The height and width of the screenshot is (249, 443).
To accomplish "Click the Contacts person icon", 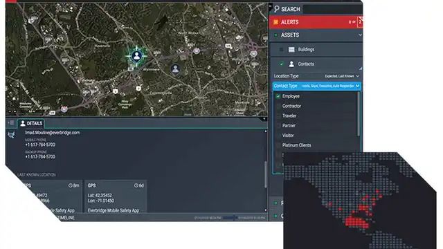I will (x=291, y=64).
